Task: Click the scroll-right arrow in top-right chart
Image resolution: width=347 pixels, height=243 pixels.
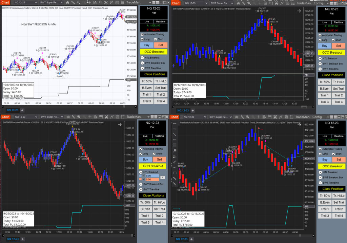Action: click(x=299, y=11)
